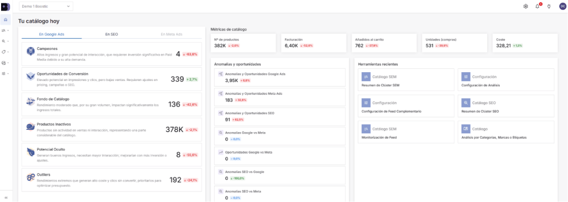Open the Home sidebar icon

point(5,19)
